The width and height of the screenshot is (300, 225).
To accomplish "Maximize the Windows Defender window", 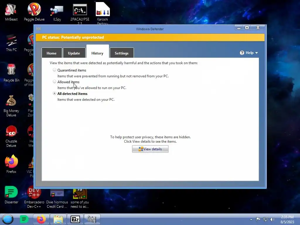I will pos(247,28).
